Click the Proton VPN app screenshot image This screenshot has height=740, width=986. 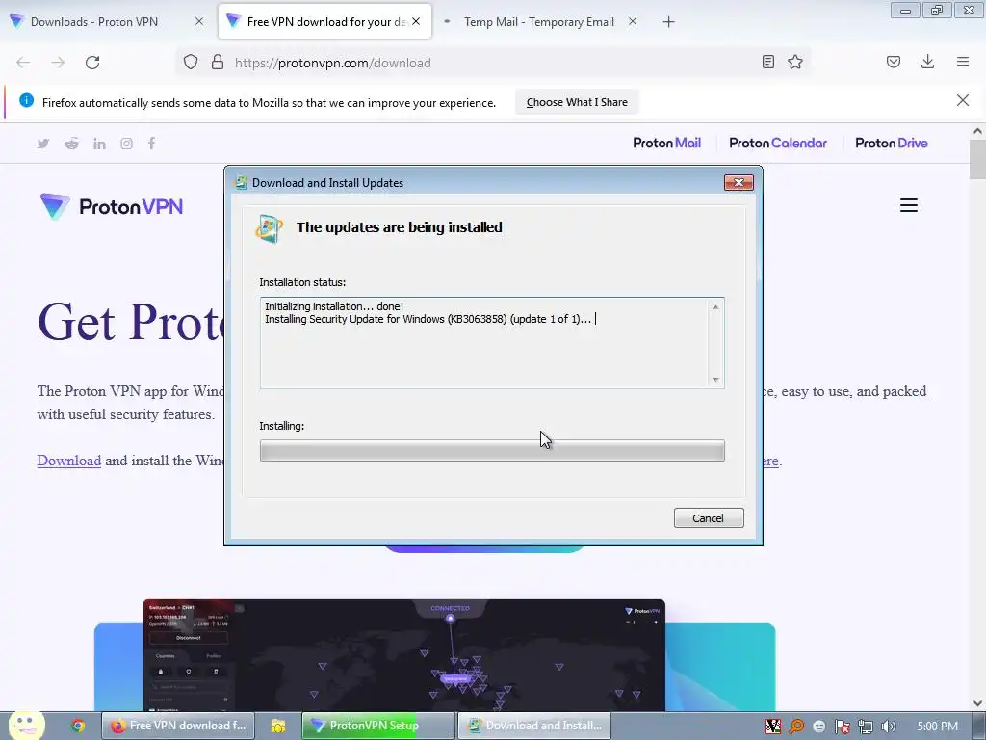[403, 655]
